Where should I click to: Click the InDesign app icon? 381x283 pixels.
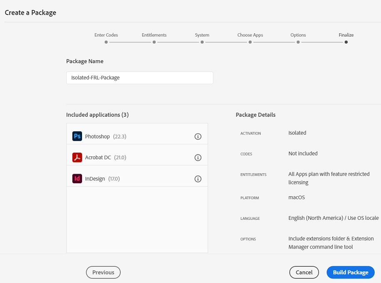(77, 179)
